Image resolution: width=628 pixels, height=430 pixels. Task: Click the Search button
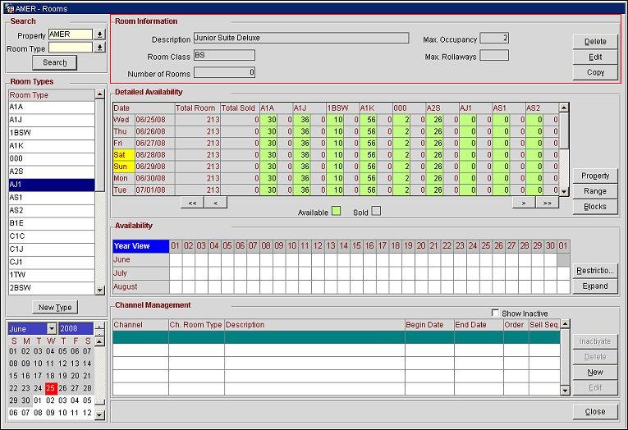click(54, 62)
